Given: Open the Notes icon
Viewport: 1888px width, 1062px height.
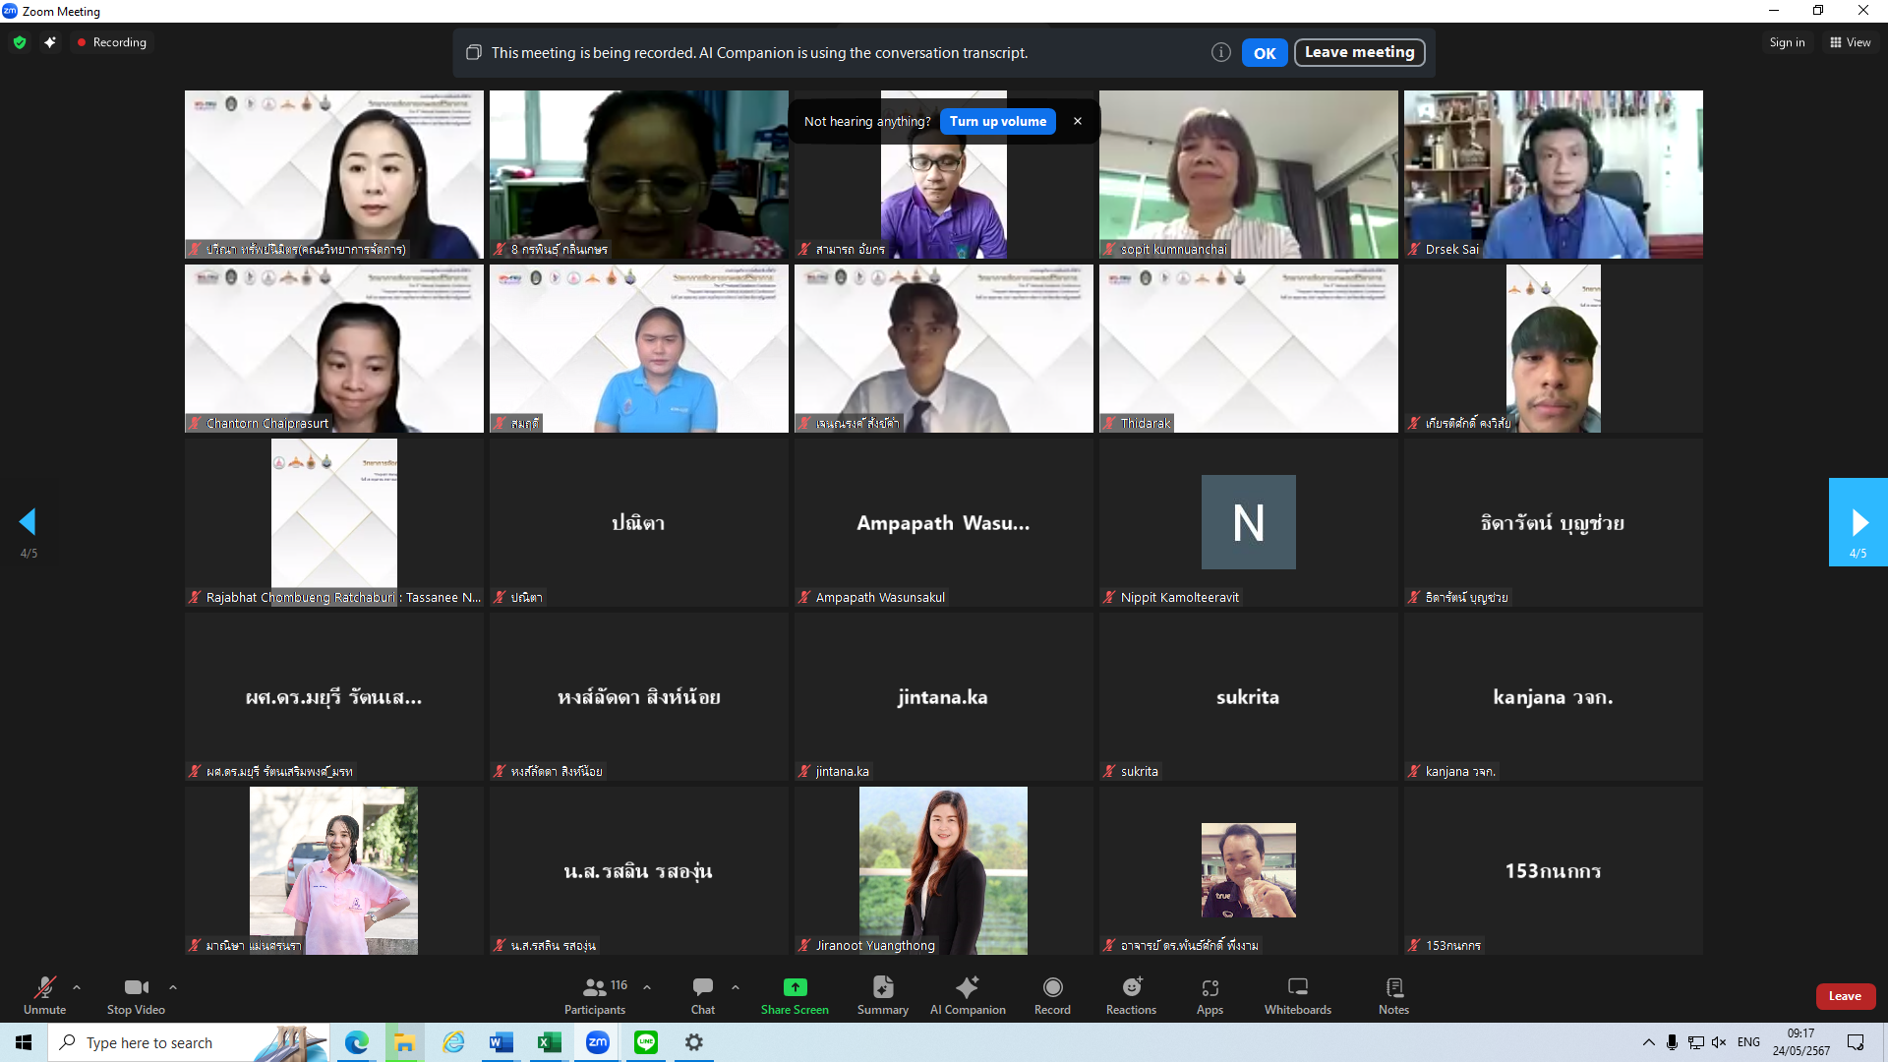Looking at the screenshot, I should click(1393, 987).
